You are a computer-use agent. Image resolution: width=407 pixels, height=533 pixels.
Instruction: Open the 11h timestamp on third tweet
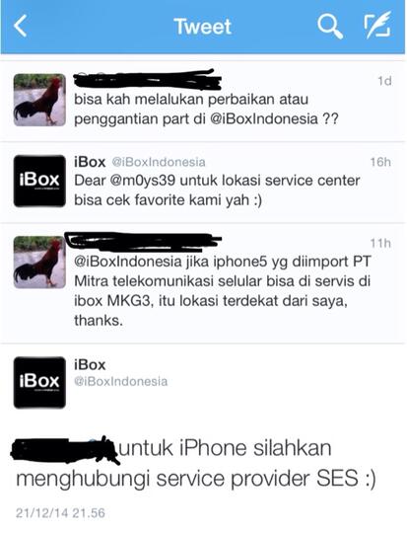point(380,243)
